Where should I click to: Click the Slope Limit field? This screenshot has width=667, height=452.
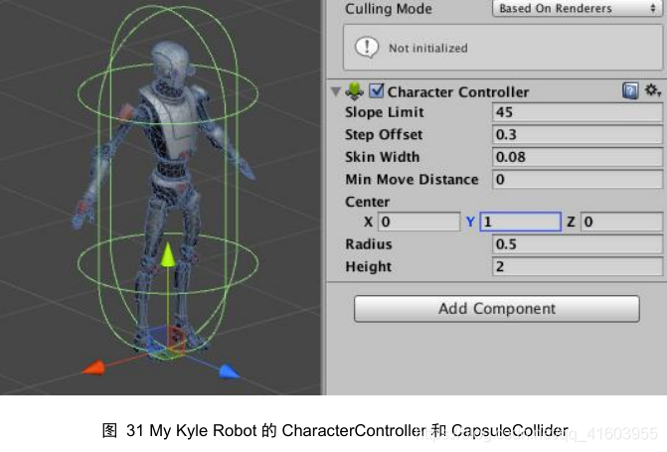click(x=577, y=112)
